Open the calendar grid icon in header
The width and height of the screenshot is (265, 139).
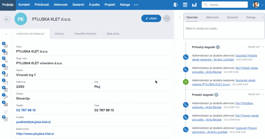[185, 5]
